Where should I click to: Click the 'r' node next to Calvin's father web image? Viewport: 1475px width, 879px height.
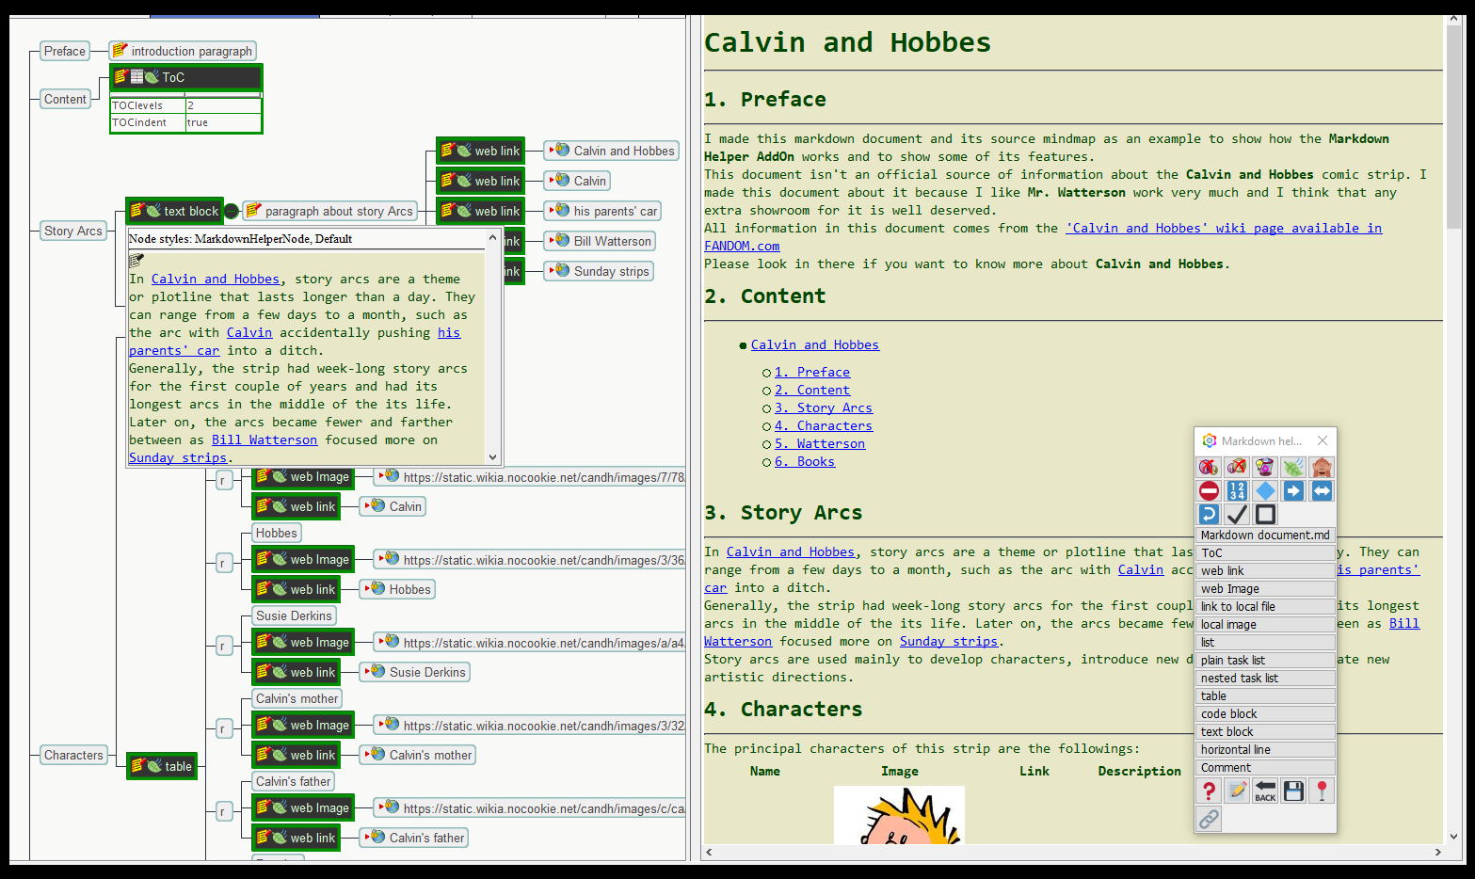coord(223,812)
